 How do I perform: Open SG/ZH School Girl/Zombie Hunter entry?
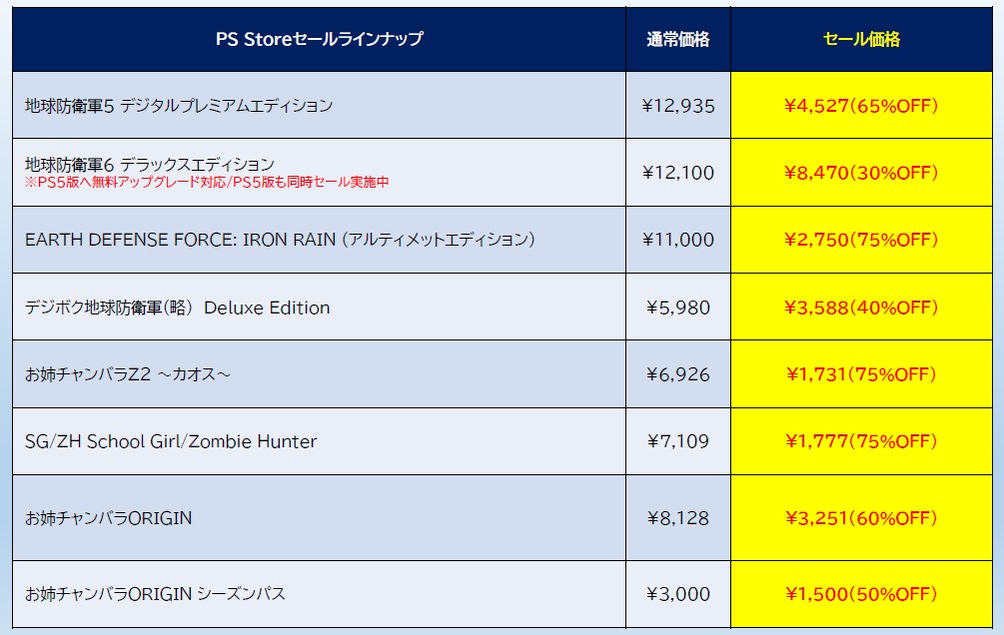coord(171,441)
